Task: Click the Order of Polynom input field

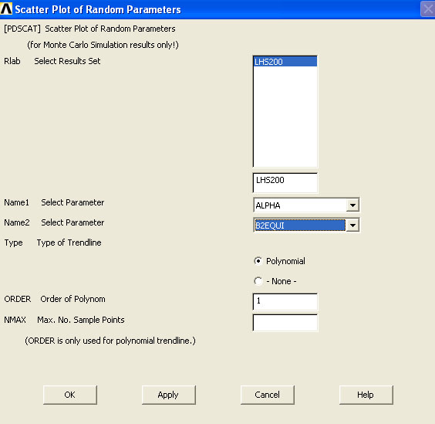Action: (x=285, y=302)
